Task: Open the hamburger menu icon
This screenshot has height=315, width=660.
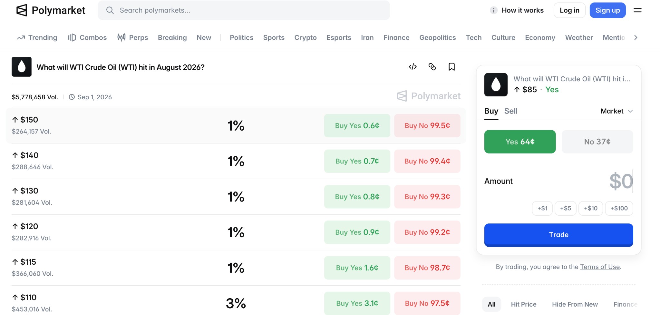Action: (x=637, y=10)
